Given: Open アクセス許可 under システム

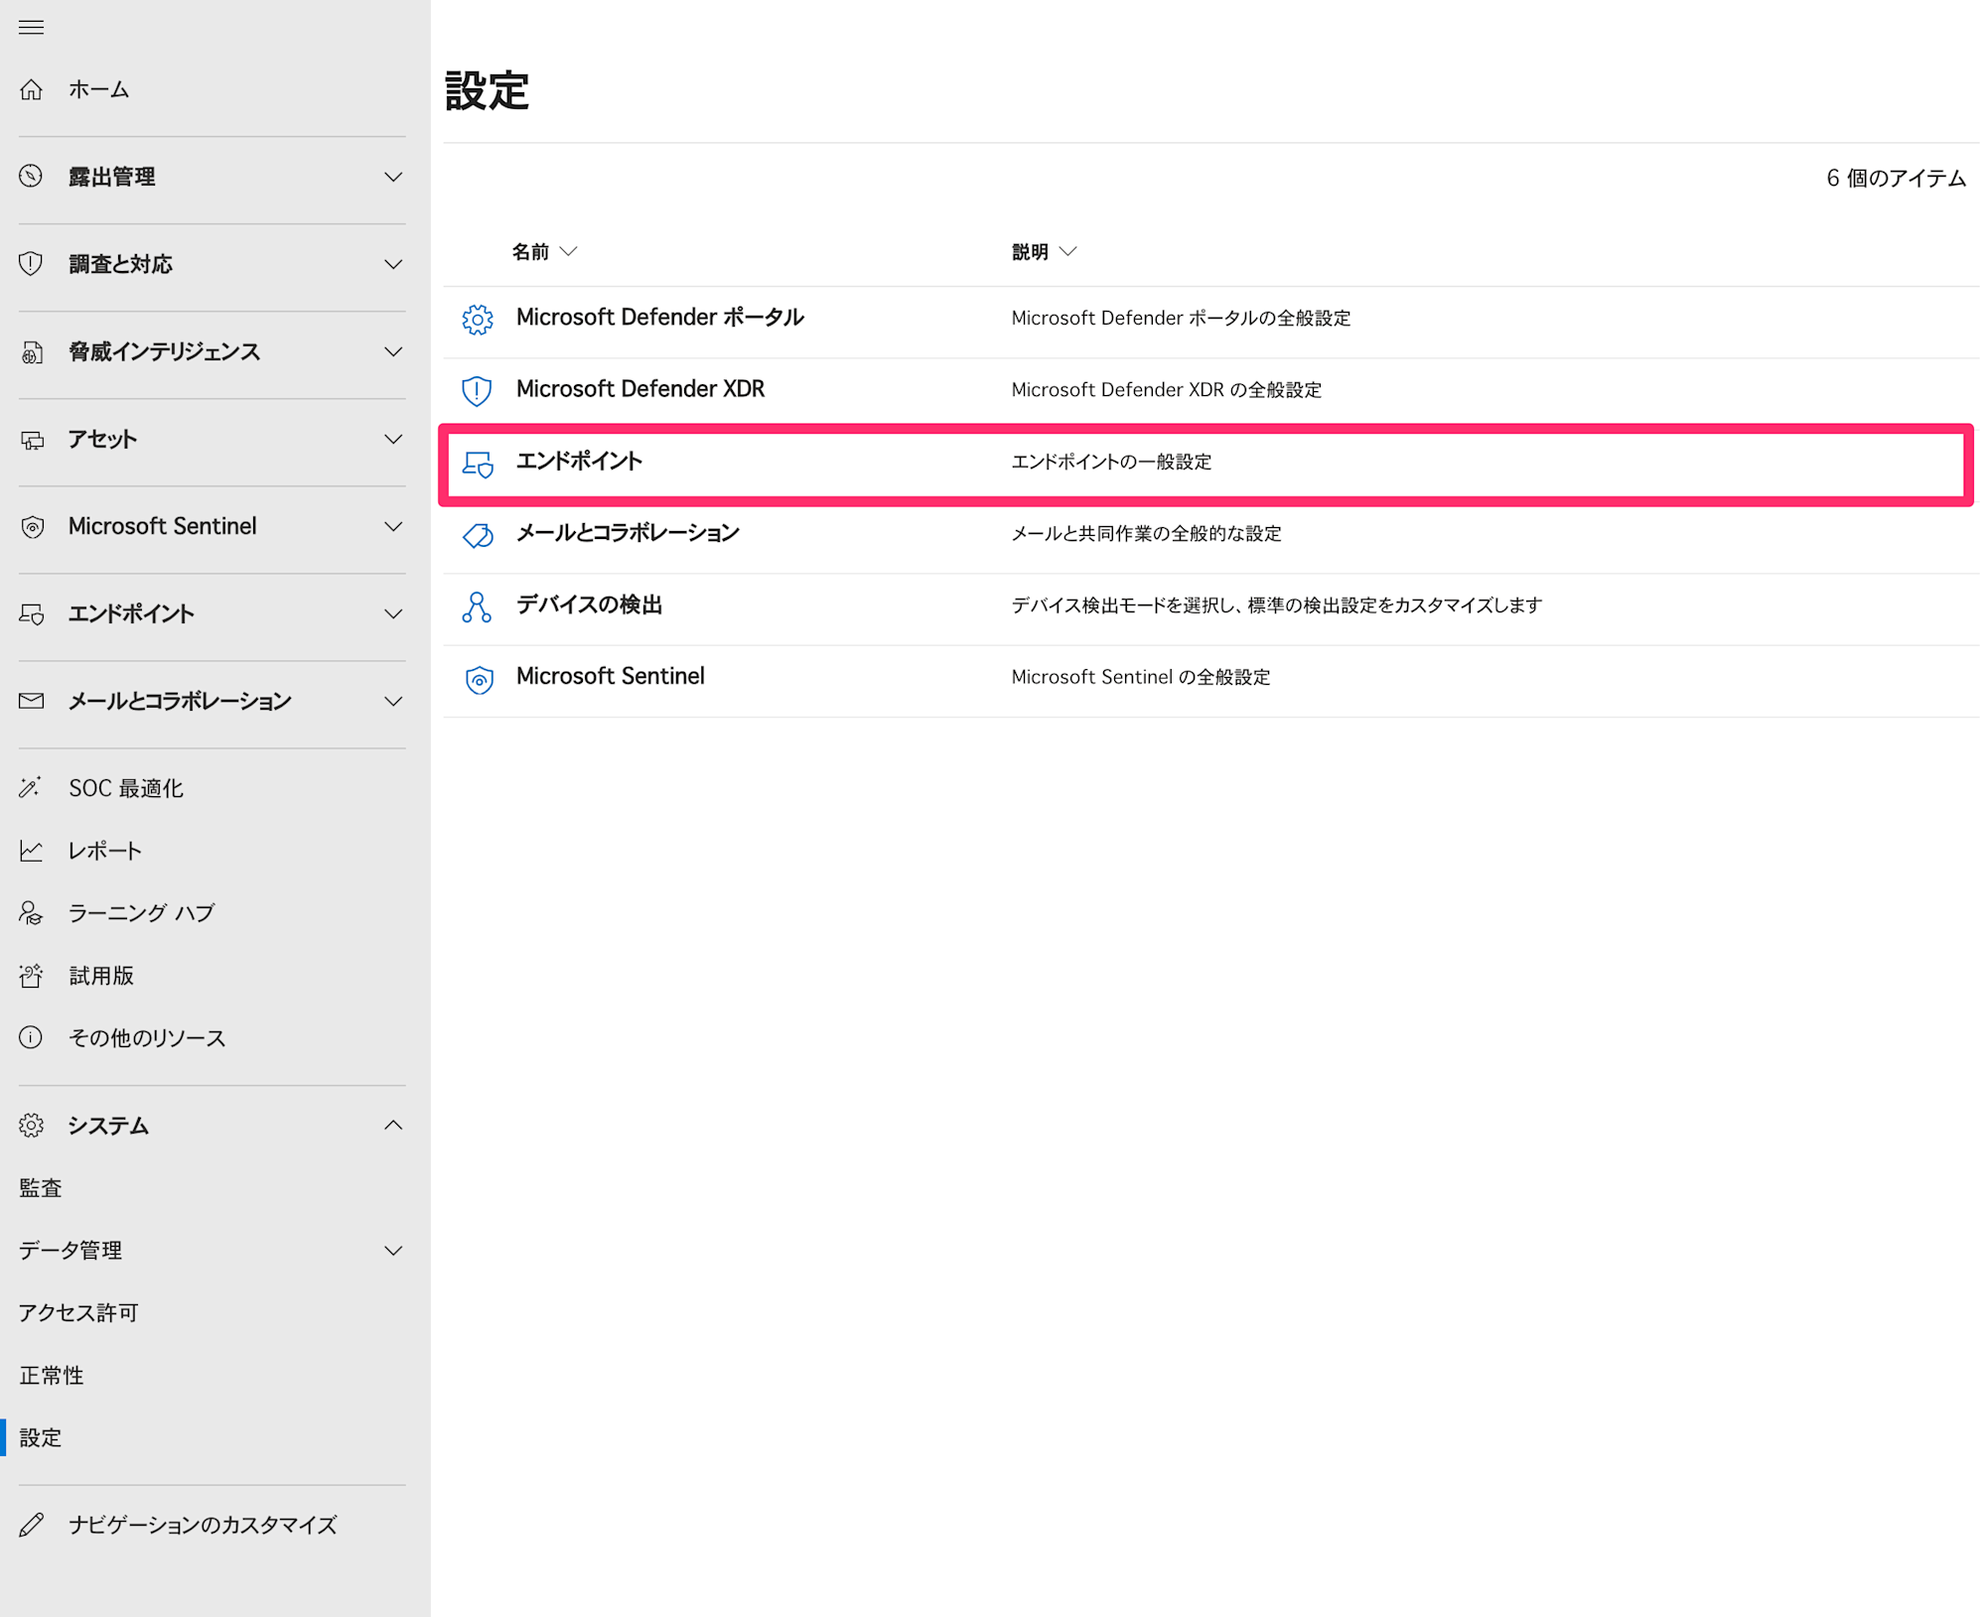Looking at the screenshot, I should [78, 1312].
